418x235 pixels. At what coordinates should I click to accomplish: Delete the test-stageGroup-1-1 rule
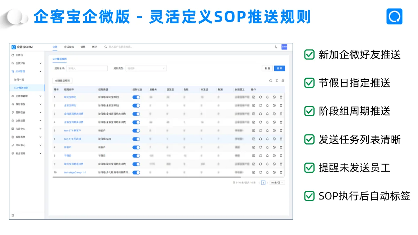pos(281,172)
